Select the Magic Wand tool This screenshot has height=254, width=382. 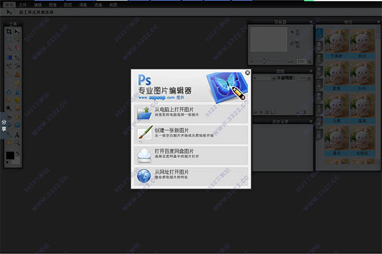[x=9, y=48]
